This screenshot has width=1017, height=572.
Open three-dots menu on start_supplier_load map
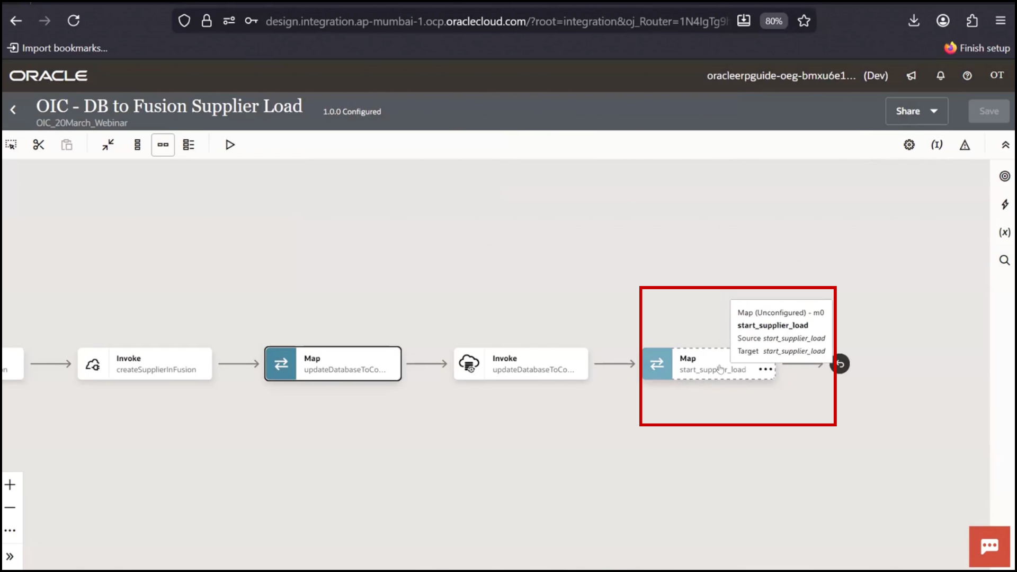(x=765, y=369)
